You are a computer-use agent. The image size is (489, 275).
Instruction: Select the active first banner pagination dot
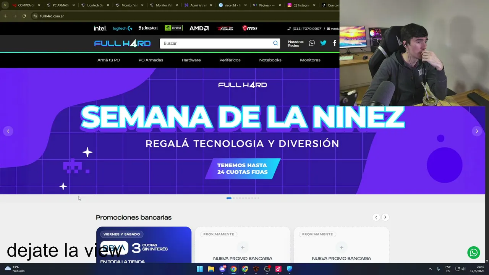pos(229,198)
